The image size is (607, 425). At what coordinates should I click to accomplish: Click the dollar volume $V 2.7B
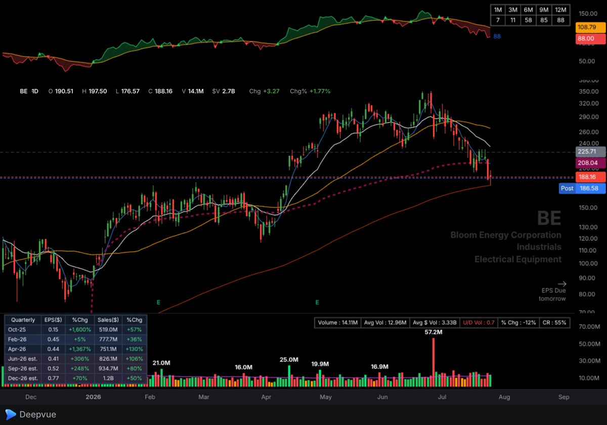click(x=224, y=91)
